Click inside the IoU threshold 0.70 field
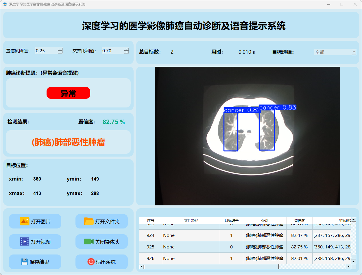Image resolution: width=362 pixels, height=275 pixels. [112, 51]
